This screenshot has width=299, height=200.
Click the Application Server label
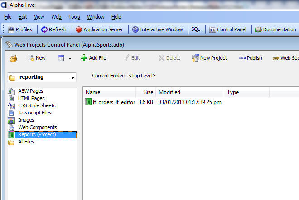pos(103,29)
